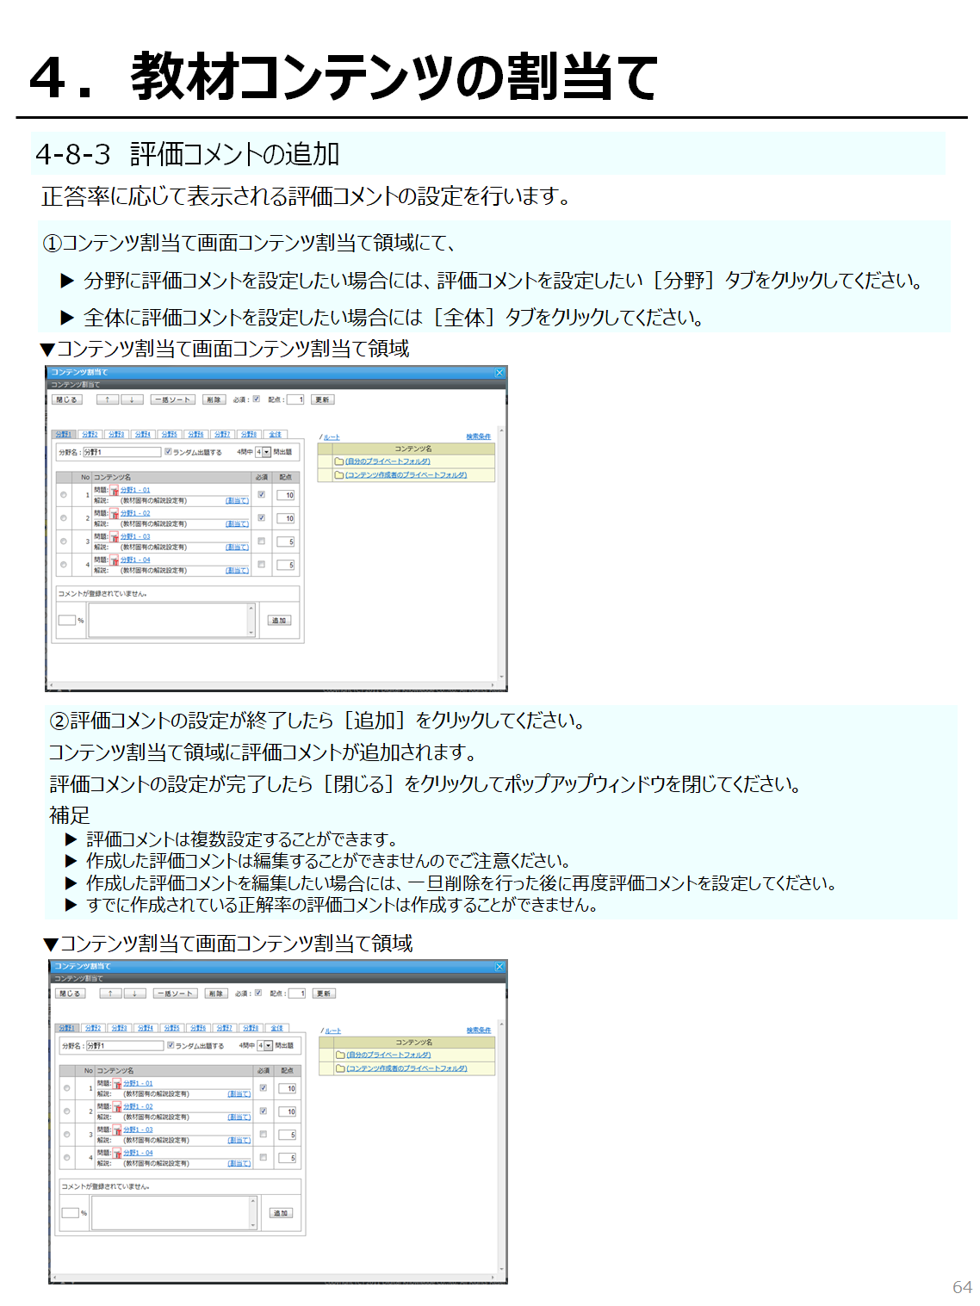
Task: Click the down arrow button in the lower screenshot
Action: [x=134, y=993]
